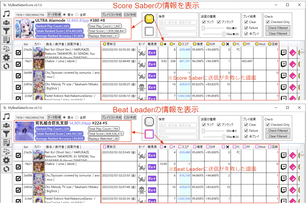Screen dimensions: 306x204
Task: Open the playlist icon in 貧乳組合巨乳支部 window
Action: tap(6, 142)
